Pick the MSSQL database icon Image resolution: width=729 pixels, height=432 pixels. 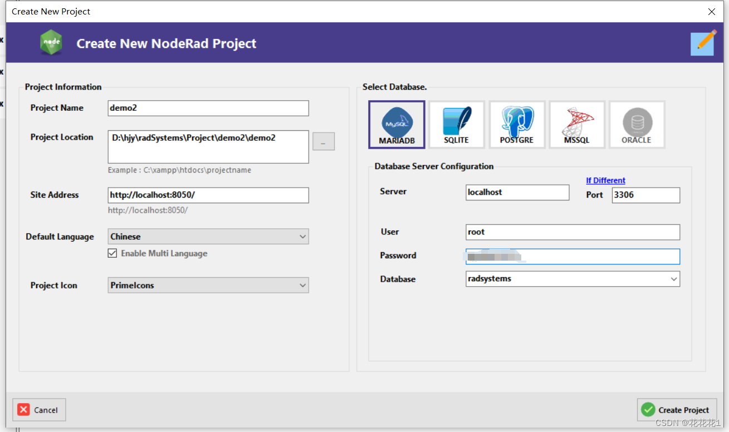pyautogui.click(x=577, y=125)
